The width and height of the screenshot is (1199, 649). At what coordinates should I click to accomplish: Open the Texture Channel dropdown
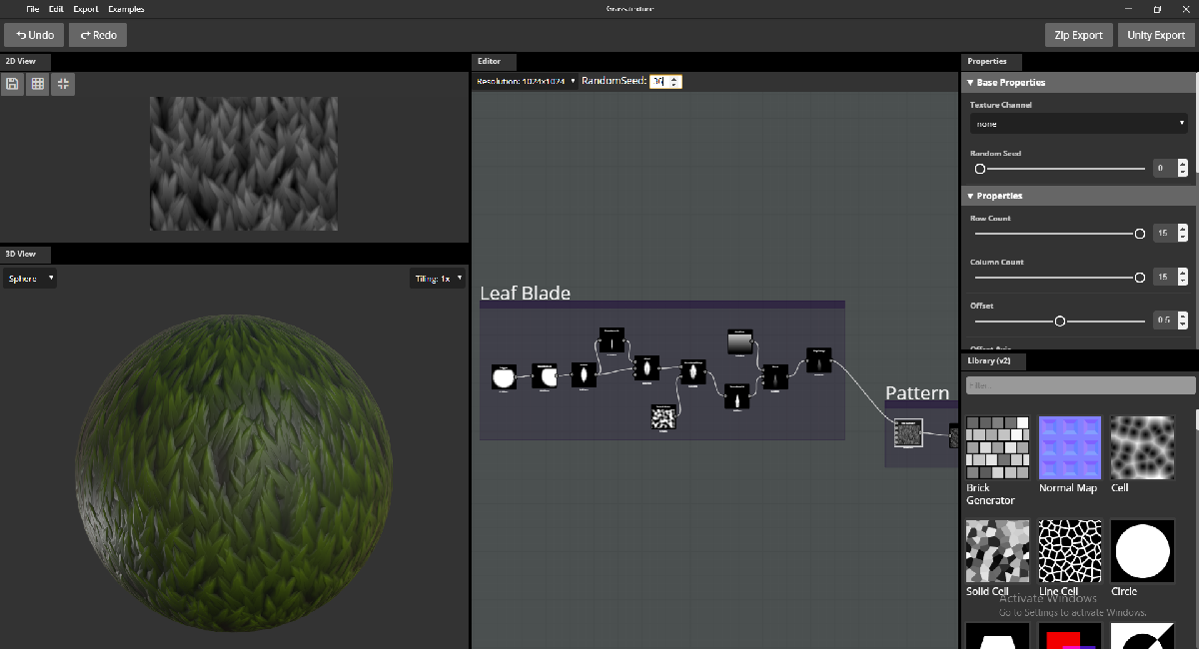coord(1078,123)
